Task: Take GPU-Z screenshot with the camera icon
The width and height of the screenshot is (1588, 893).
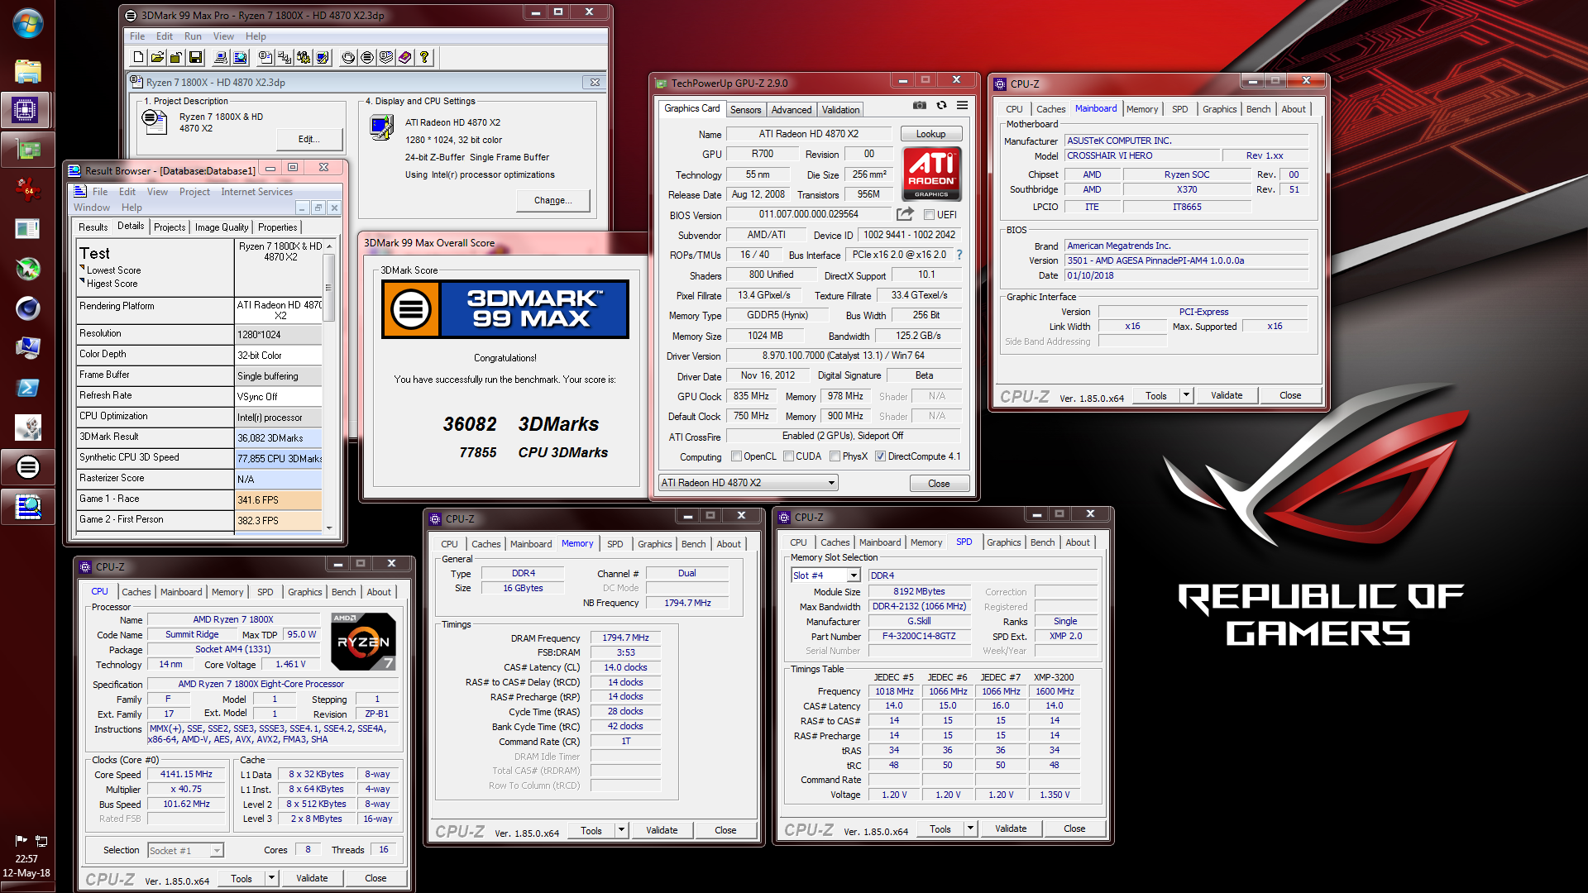Action: click(920, 106)
